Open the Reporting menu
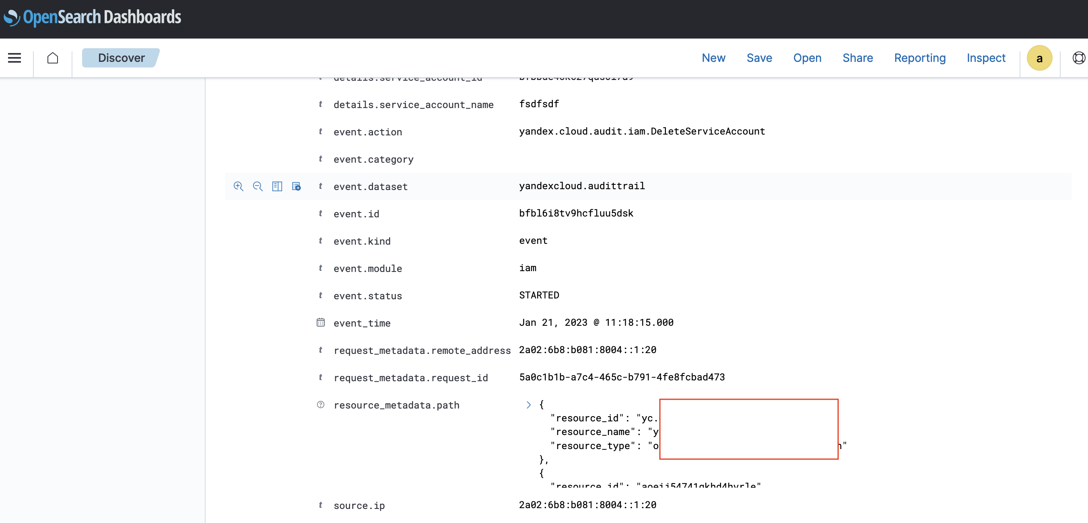The image size is (1088, 523). (919, 58)
